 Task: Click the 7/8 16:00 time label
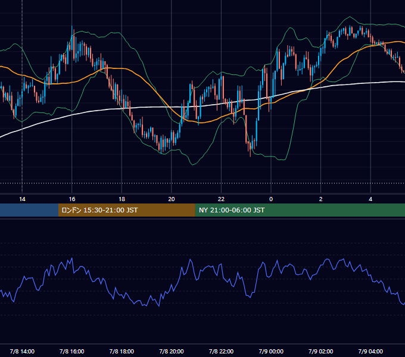[72, 351]
